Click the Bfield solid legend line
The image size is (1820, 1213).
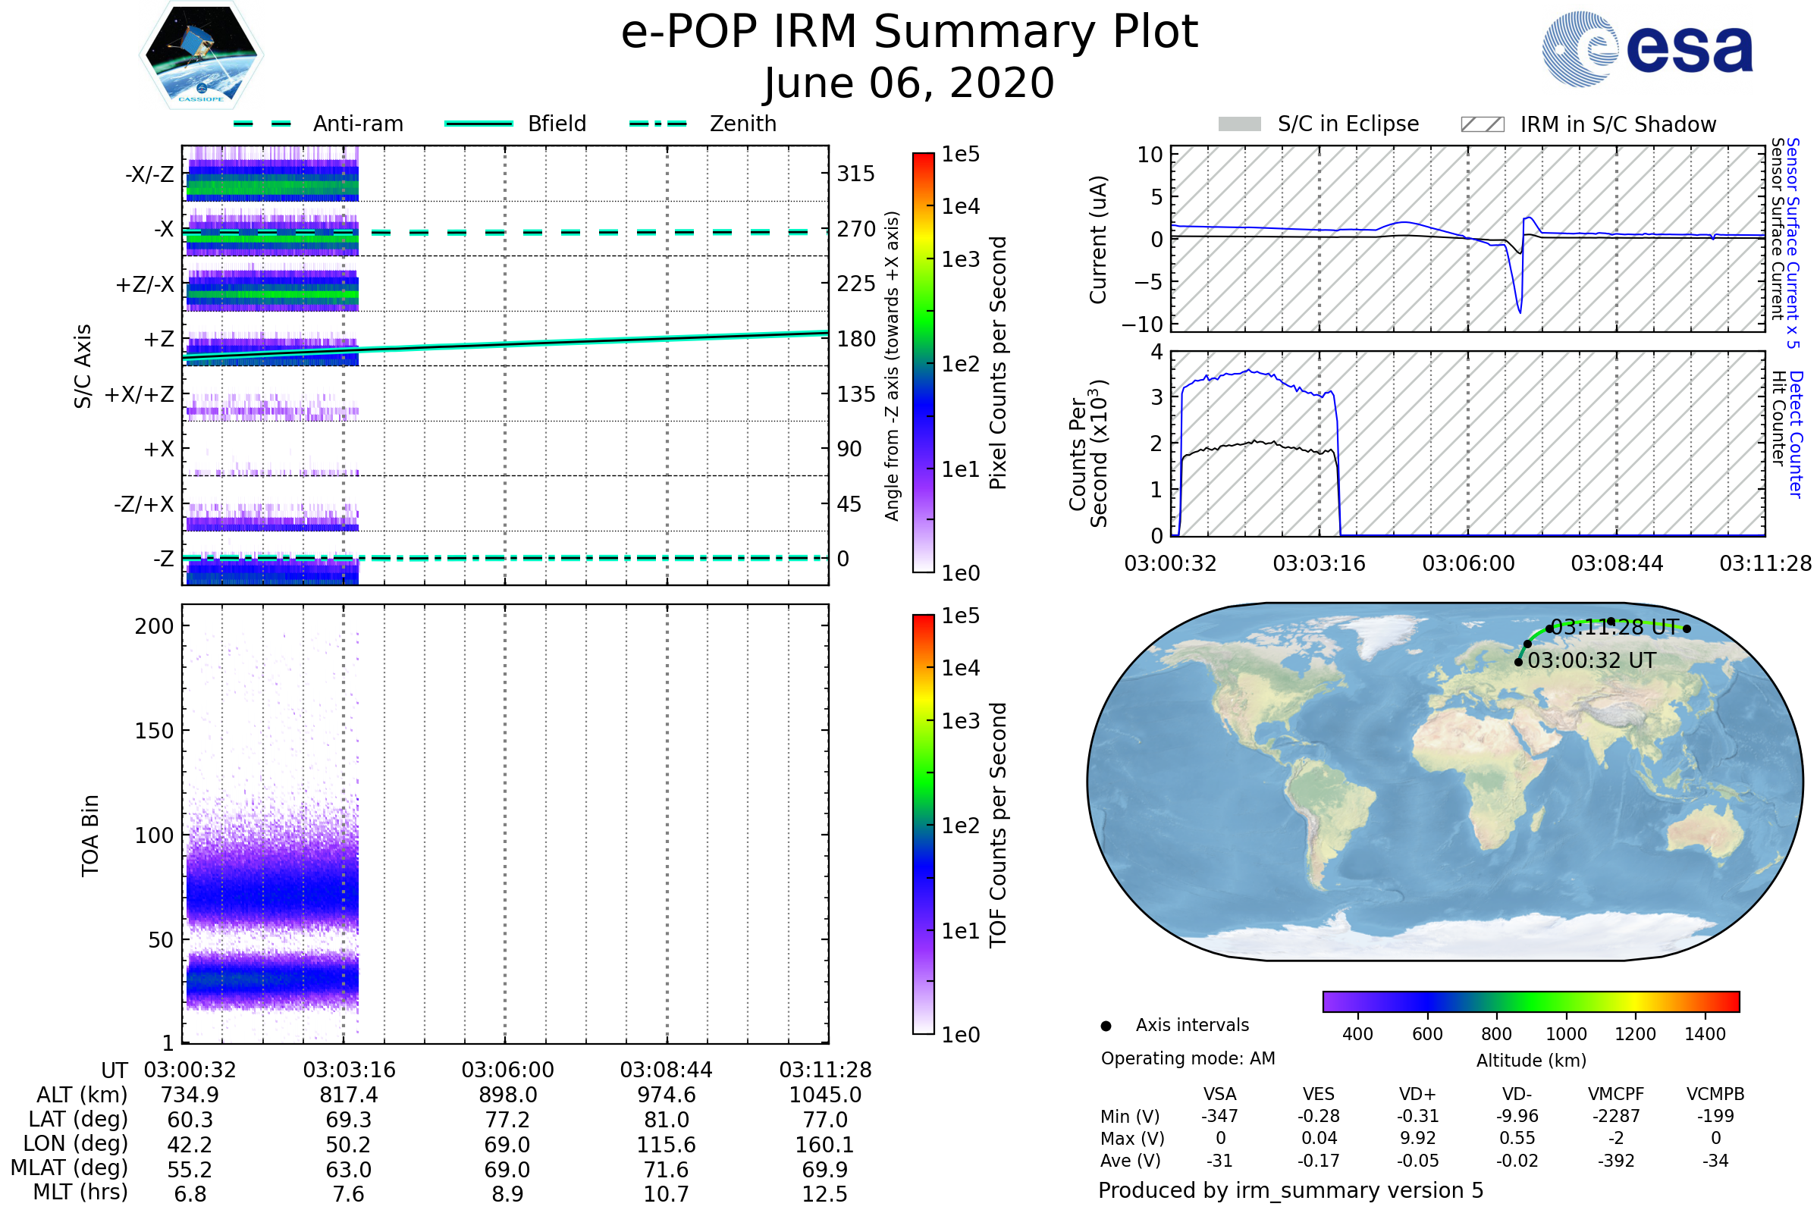click(x=479, y=124)
